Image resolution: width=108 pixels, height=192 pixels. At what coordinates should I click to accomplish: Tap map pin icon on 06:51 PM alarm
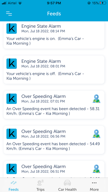(96, 169)
